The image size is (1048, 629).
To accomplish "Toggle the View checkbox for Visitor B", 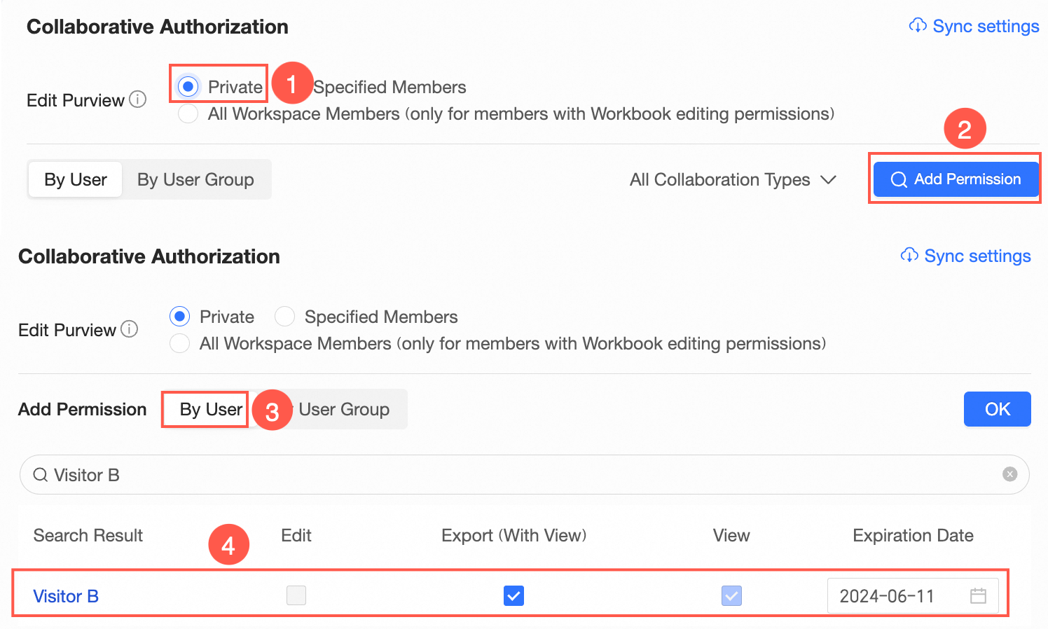I will 731,596.
